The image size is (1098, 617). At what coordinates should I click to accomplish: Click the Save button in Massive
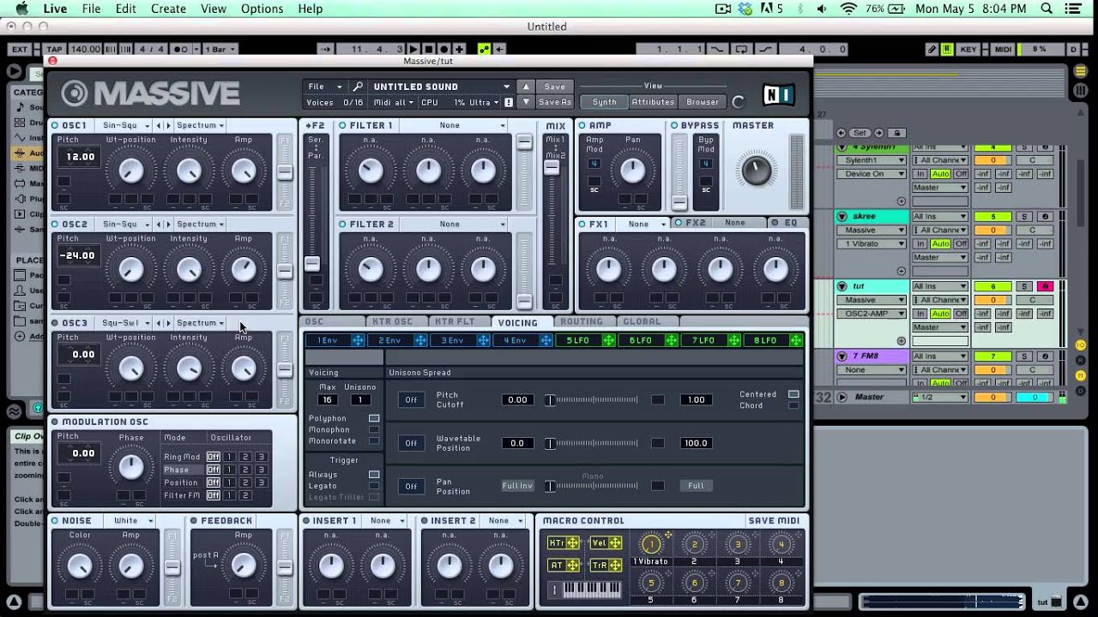point(554,87)
